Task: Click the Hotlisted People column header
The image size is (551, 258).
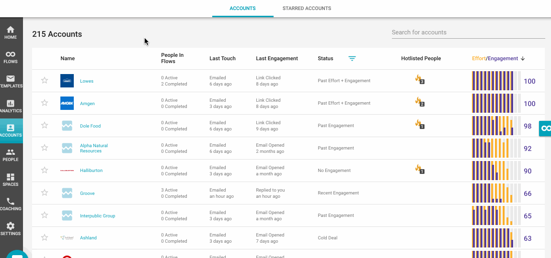Action: [421, 59]
